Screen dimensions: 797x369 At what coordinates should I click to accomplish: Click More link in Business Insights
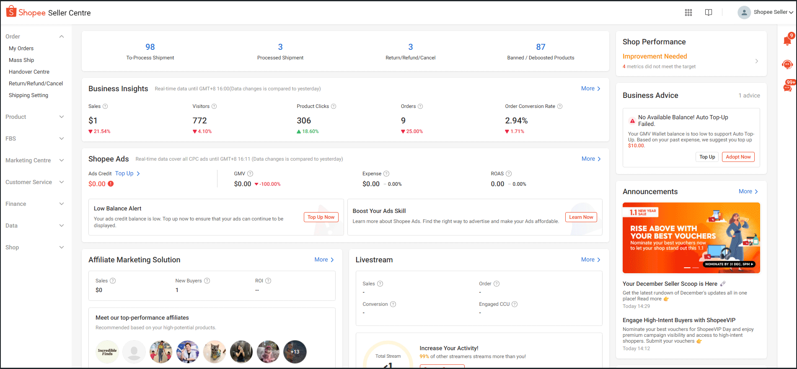591,88
